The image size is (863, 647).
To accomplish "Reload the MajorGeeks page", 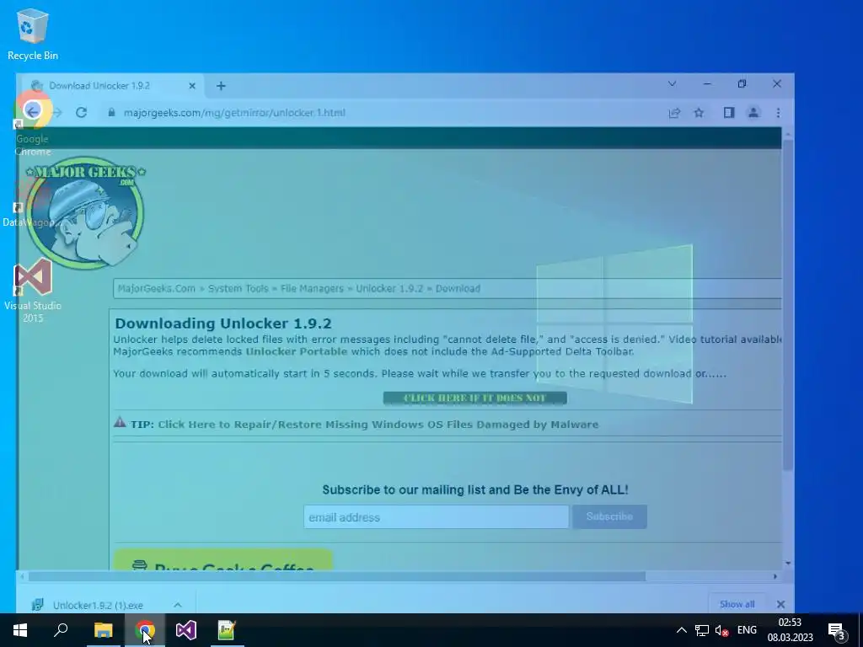I will click(x=82, y=112).
